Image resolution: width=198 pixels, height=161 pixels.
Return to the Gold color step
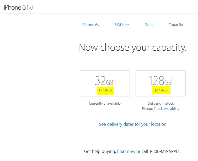point(148,25)
